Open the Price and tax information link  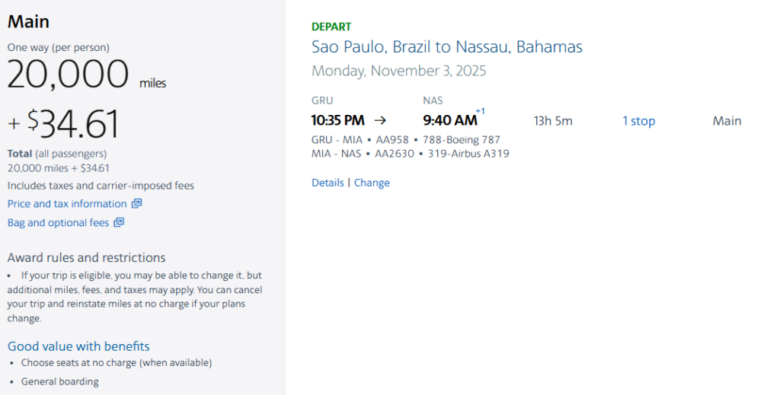[67, 204]
